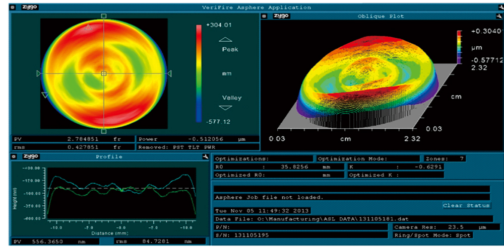
Task: Click the Profile panel wrench icon
Action: coord(205,157)
